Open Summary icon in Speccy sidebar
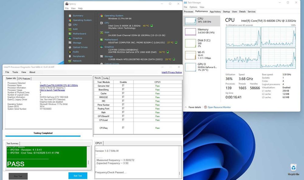This screenshot has height=180, width=304. [70, 16]
